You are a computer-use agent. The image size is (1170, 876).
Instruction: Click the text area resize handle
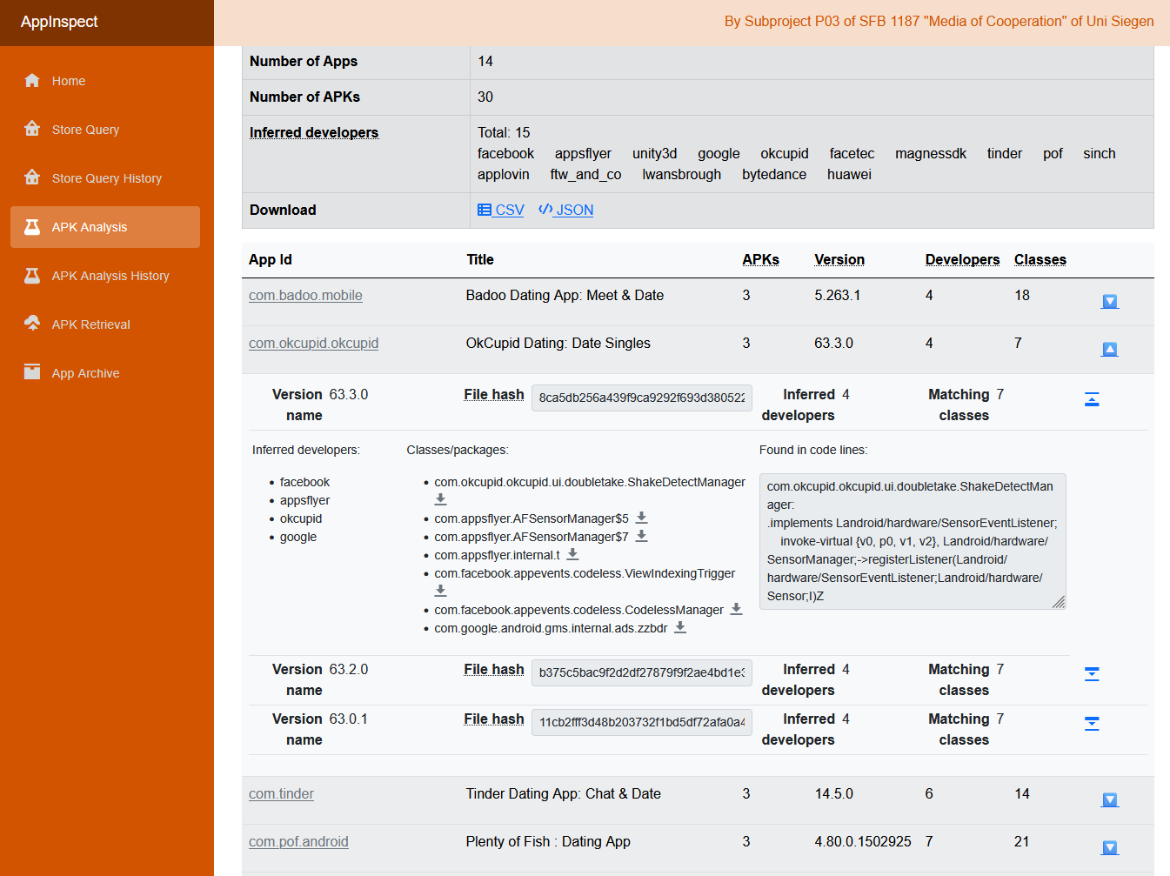[x=1059, y=602]
